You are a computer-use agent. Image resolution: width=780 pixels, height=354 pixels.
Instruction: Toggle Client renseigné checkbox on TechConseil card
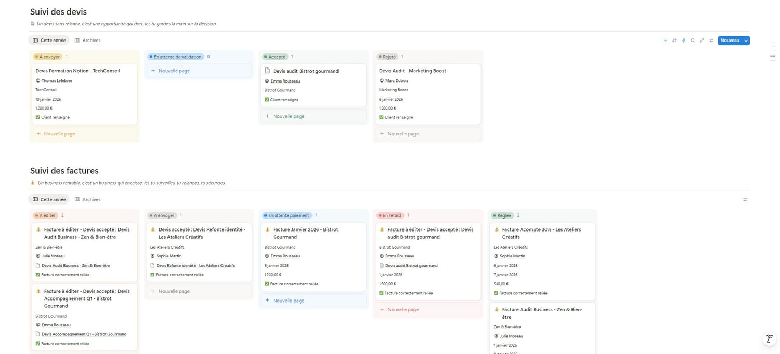tap(38, 117)
